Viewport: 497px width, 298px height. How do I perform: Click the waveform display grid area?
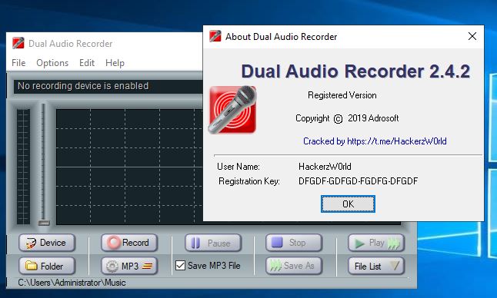pos(129,167)
